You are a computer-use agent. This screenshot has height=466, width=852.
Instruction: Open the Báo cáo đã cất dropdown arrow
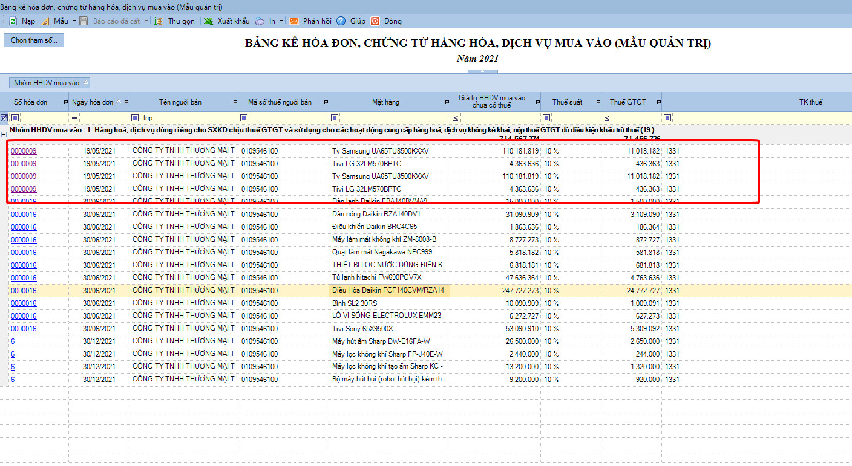coord(146,21)
